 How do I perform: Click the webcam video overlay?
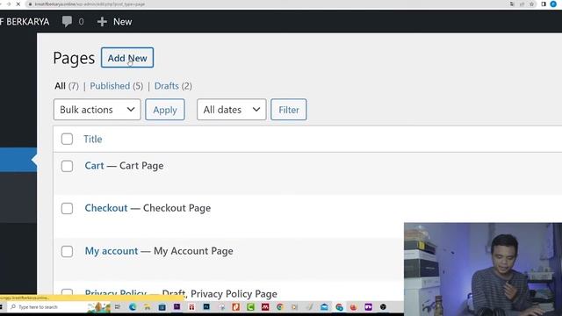[x=483, y=269]
